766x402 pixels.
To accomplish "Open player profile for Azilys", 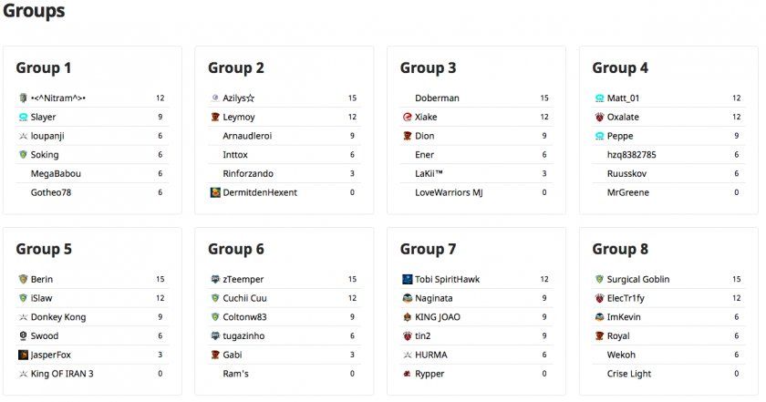I will [238, 98].
